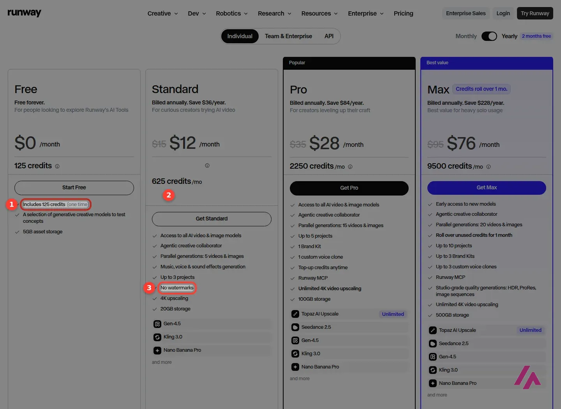Image resolution: width=561 pixels, height=409 pixels.
Task: Click the Nano Banana Pro icon in Standard plan
Action: coord(157,351)
